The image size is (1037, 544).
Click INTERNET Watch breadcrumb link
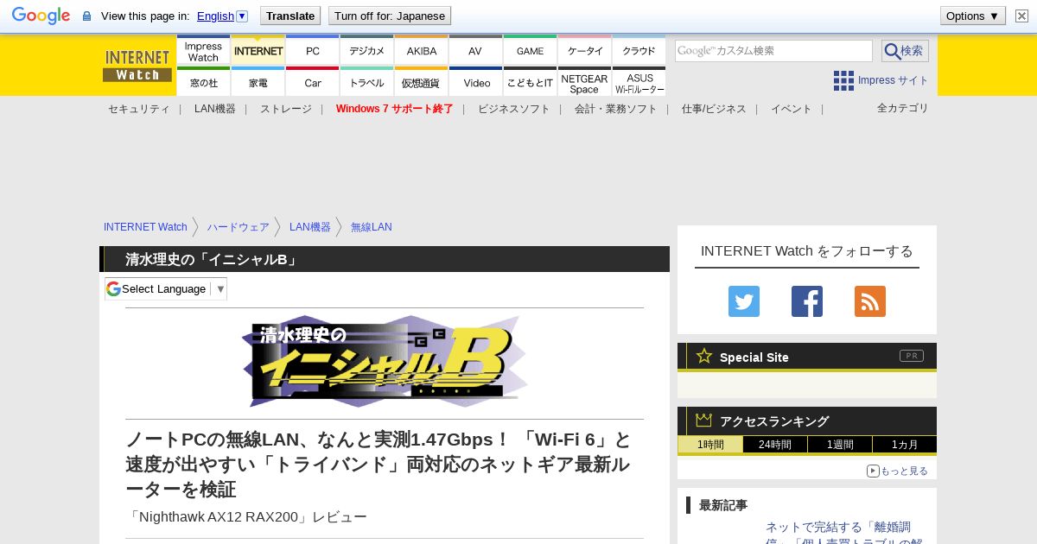point(145,227)
